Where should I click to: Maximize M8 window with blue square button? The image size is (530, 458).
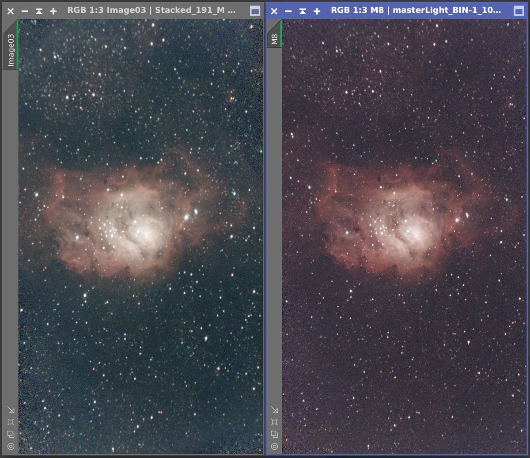(519, 11)
